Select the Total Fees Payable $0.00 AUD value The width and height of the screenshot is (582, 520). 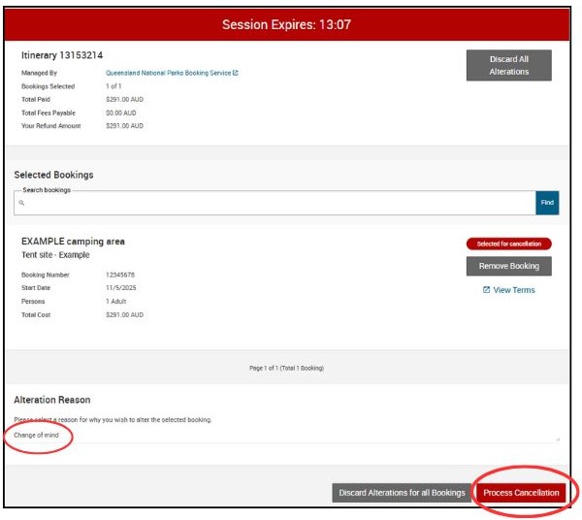pyautogui.click(x=121, y=113)
